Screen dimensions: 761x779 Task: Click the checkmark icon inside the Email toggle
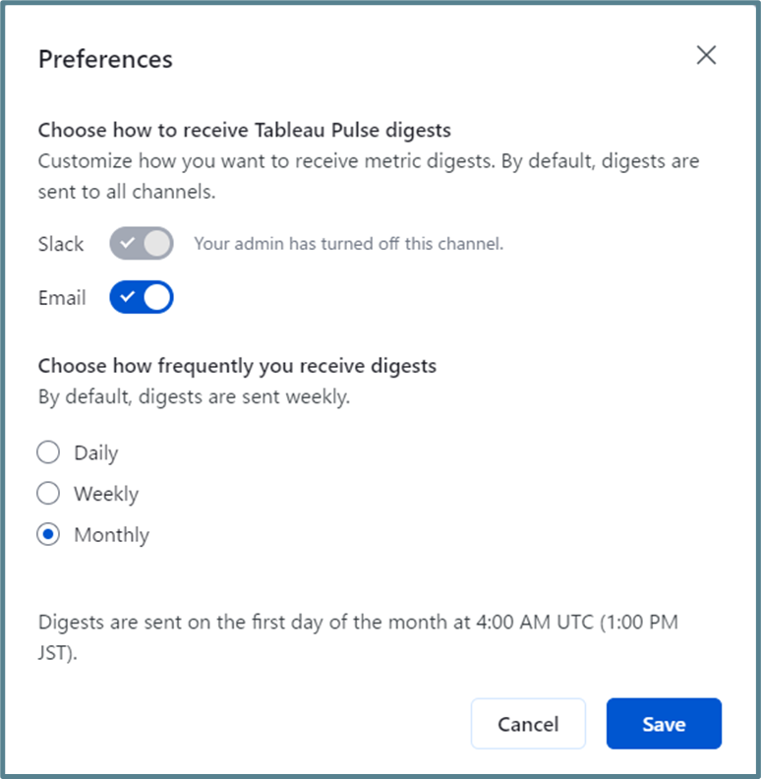click(127, 297)
